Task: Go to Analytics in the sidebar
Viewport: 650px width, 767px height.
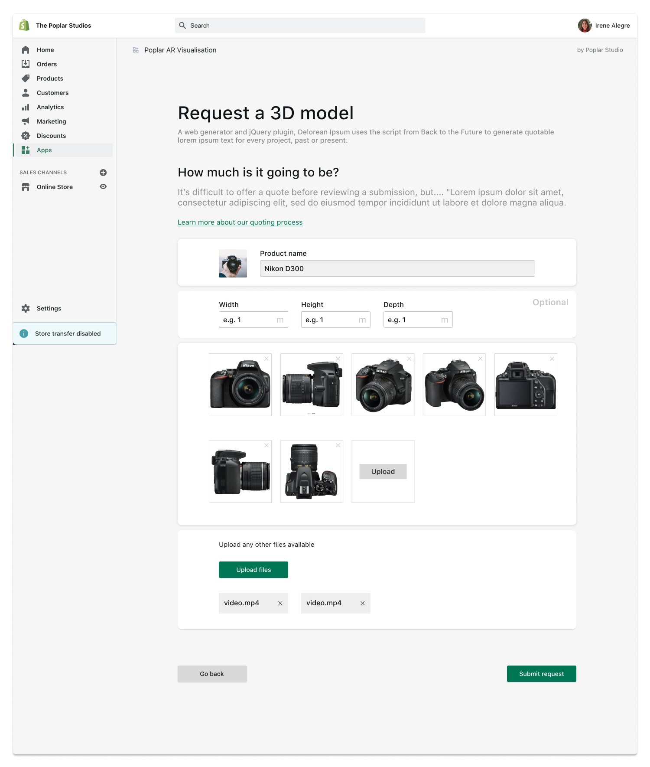Action: 50,107
